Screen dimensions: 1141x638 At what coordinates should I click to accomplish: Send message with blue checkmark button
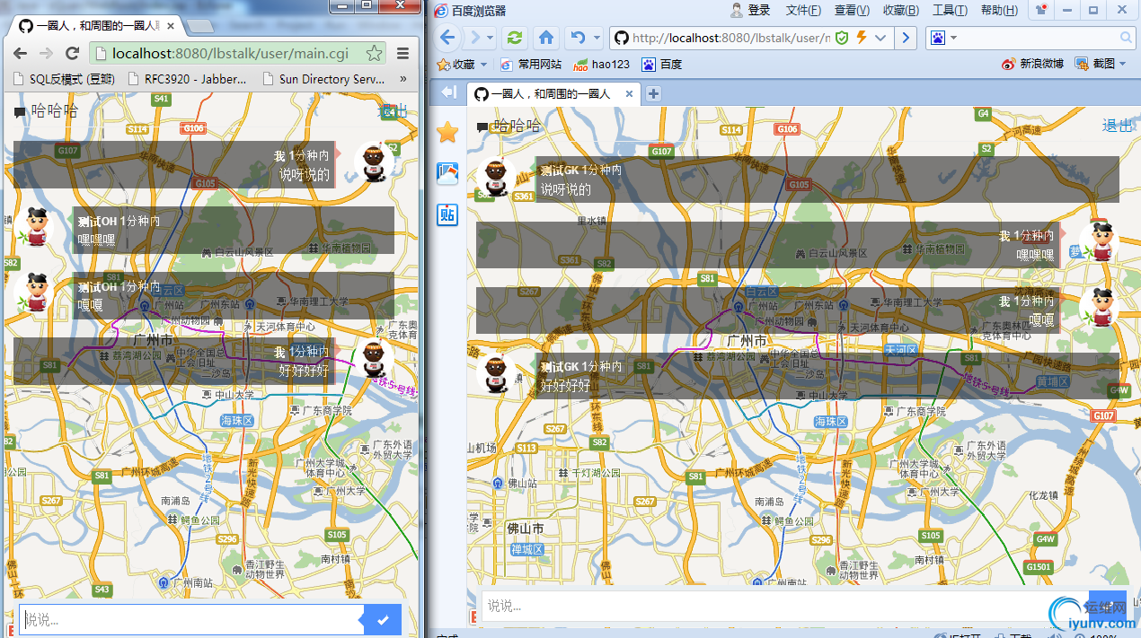(x=382, y=619)
